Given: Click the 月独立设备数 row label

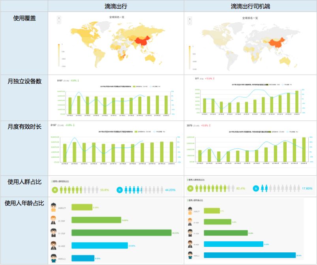Looking at the screenshot, I should tap(24, 81).
